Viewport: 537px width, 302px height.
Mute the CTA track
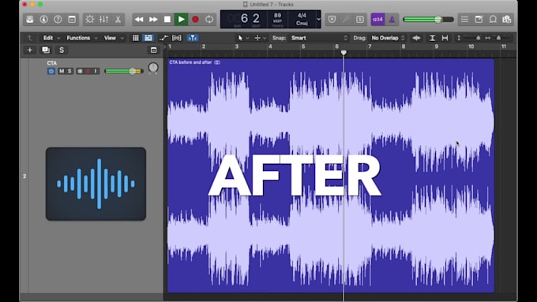pos(62,71)
